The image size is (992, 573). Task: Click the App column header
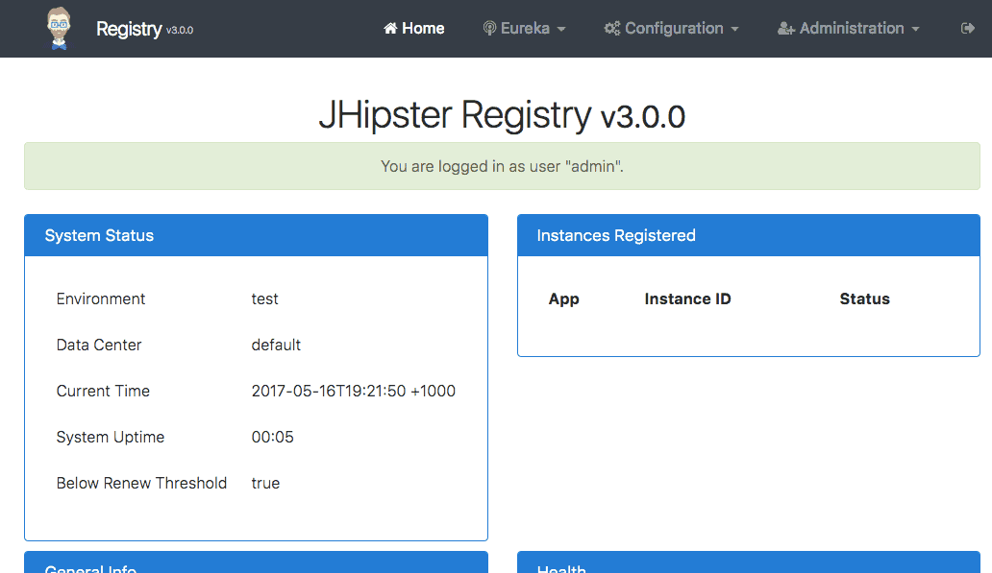(563, 298)
